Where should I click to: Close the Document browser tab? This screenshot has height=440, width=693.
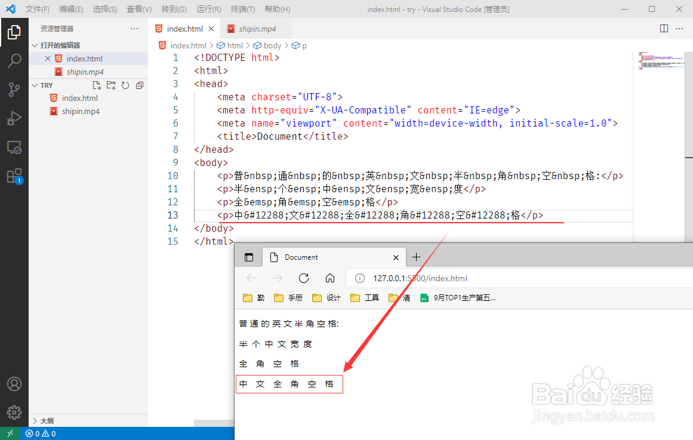tap(396, 257)
